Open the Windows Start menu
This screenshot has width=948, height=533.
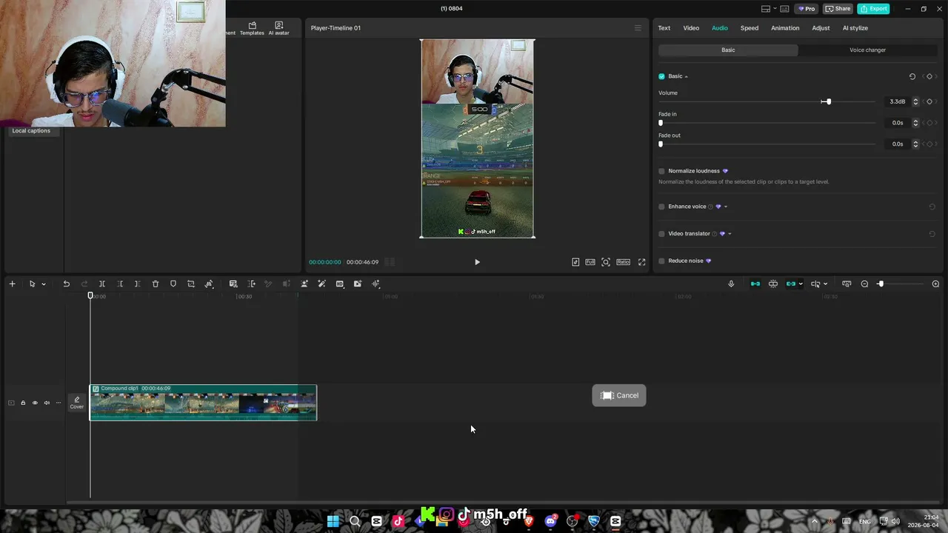click(333, 521)
